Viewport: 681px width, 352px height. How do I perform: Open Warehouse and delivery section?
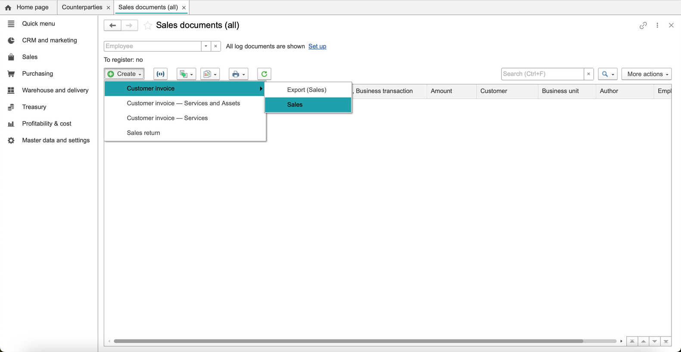pos(55,90)
